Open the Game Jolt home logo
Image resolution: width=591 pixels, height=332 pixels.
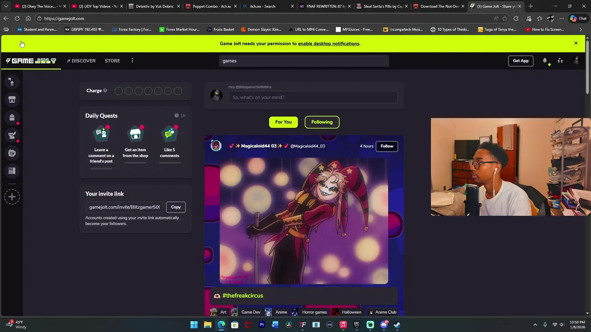(x=31, y=61)
